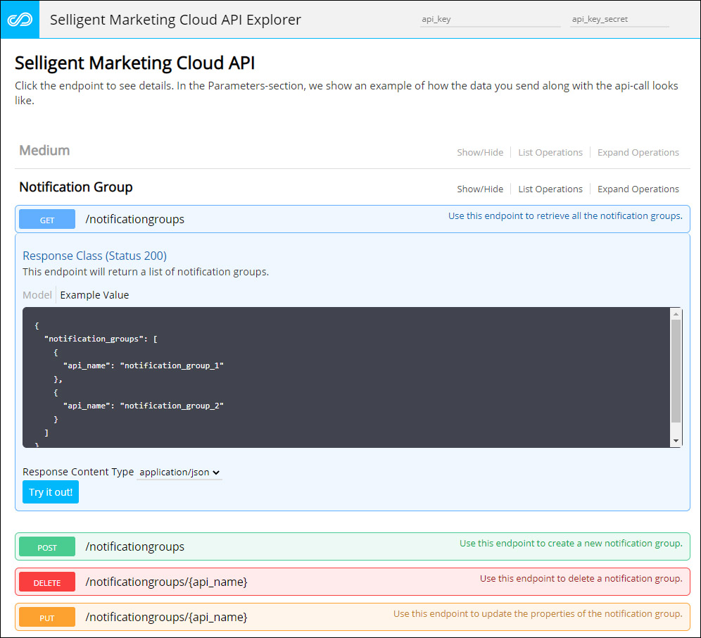The width and height of the screenshot is (701, 638).
Task: Click the api_key_secret input field
Action: click(x=619, y=19)
